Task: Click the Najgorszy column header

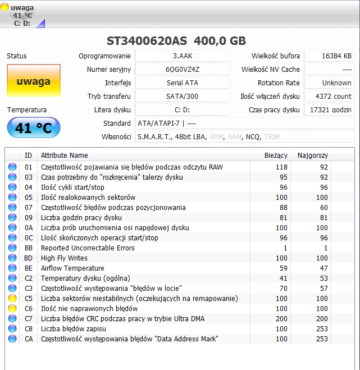Action: (311, 156)
